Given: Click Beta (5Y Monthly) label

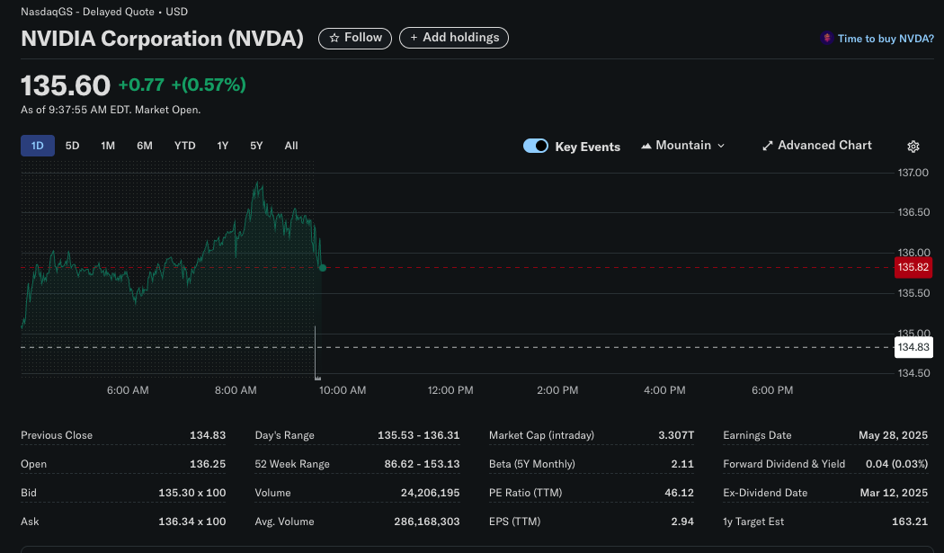Looking at the screenshot, I should click(531, 464).
